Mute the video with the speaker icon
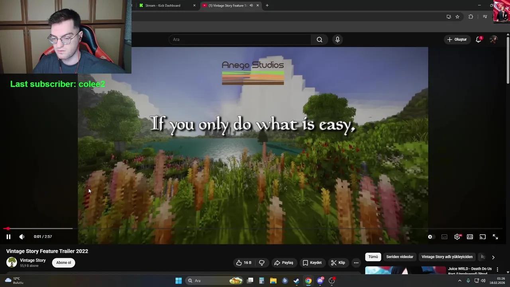This screenshot has height=287, width=510. [22, 237]
